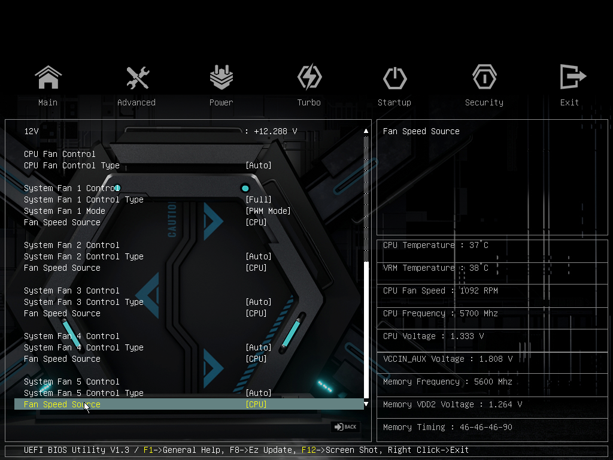Click the CPU Temperature : 37°C readout
Image resolution: width=613 pixels, height=460 pixels.
click(436, 245)
